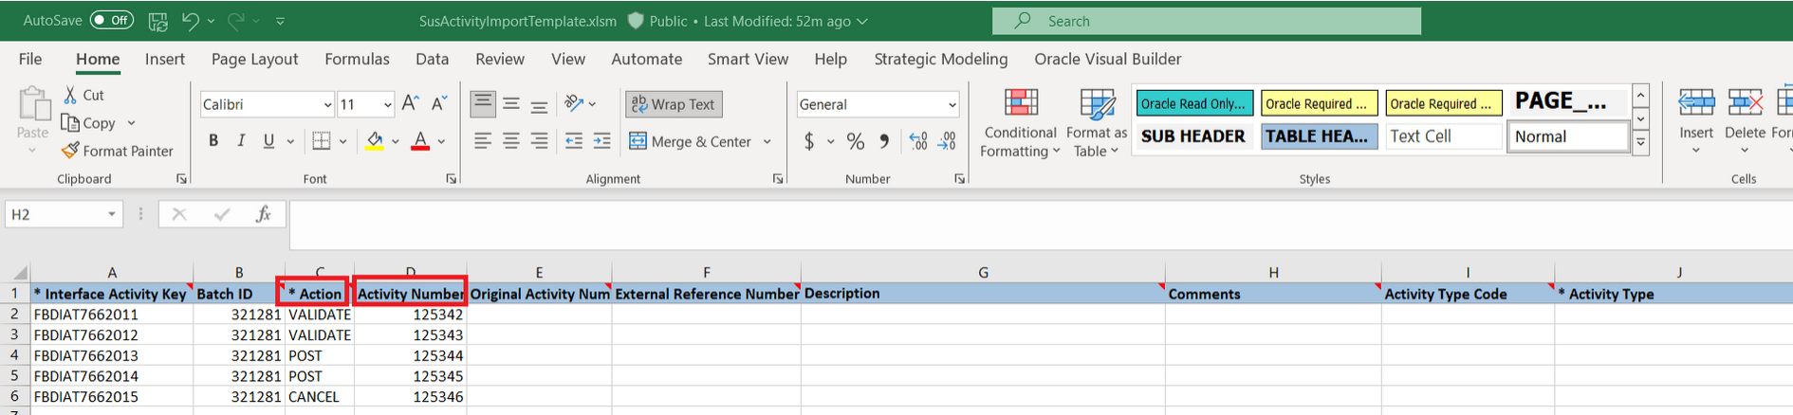Switch to the Page Layout tab
1793x415 pixels.
tap(254, 59)
